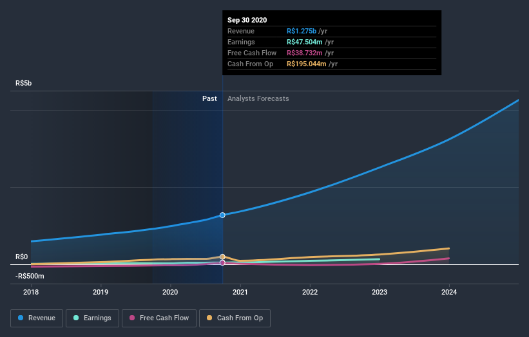The width and height of the screenshot is (529, 337).
Task: Click the Free Cash Flow label in tooltip
Action: (x=252, y=53)
